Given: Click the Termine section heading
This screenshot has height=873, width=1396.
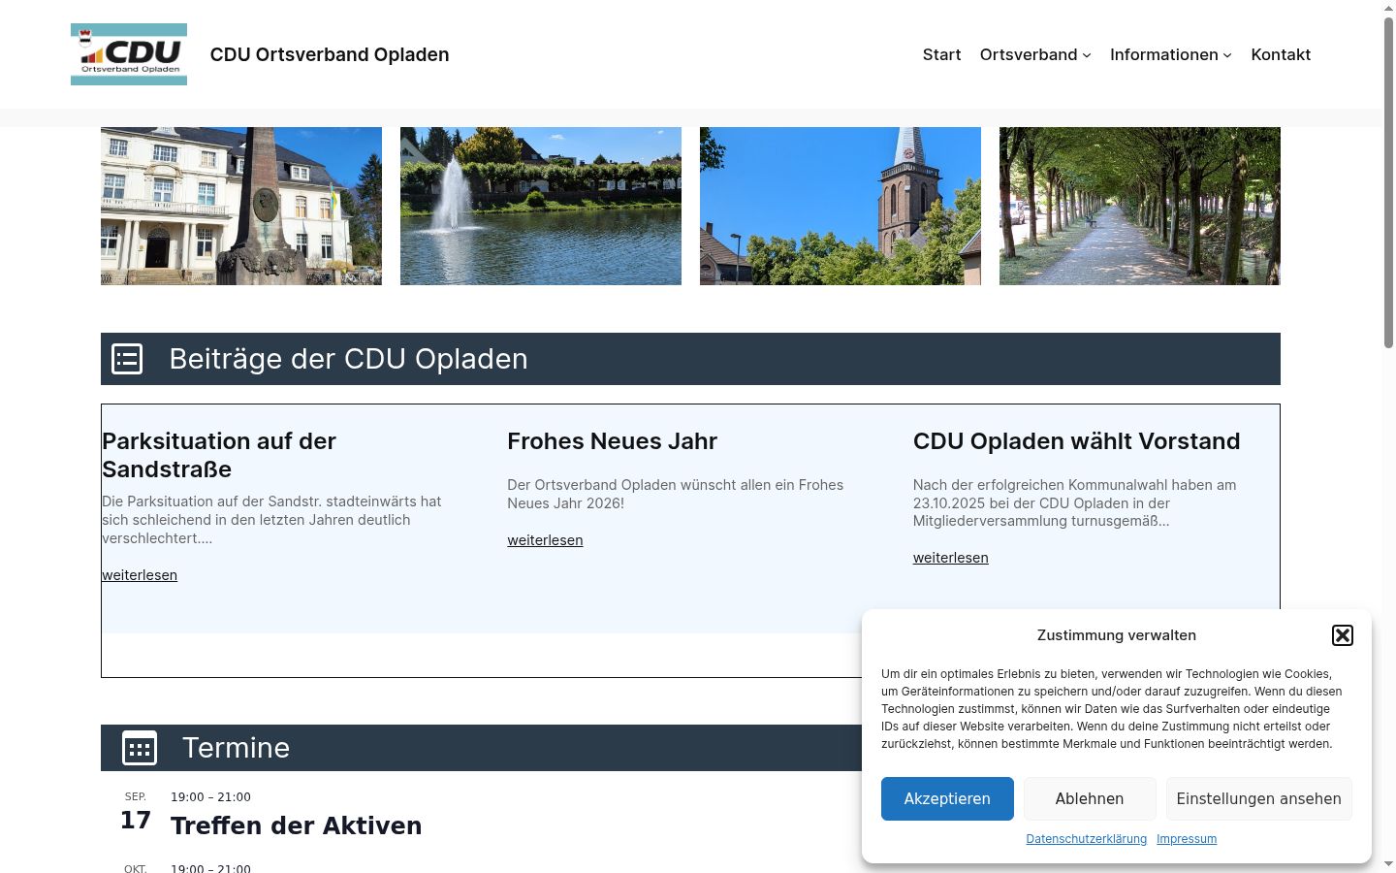Looking at the screenshot, I should click(x=236, y=748).
